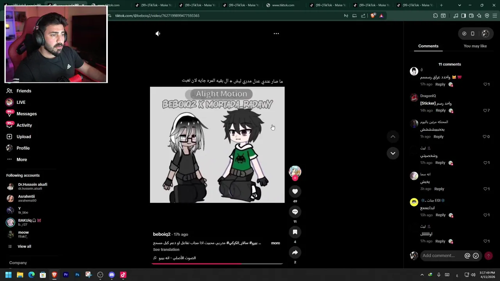Open comments via the speech bubble icon
This screenshot has width=500, height=281.
[295, 212]
